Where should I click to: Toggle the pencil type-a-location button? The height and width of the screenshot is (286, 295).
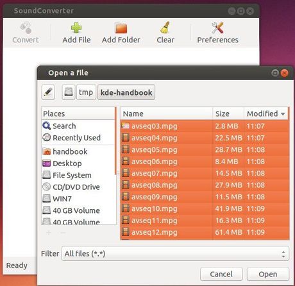48,92
